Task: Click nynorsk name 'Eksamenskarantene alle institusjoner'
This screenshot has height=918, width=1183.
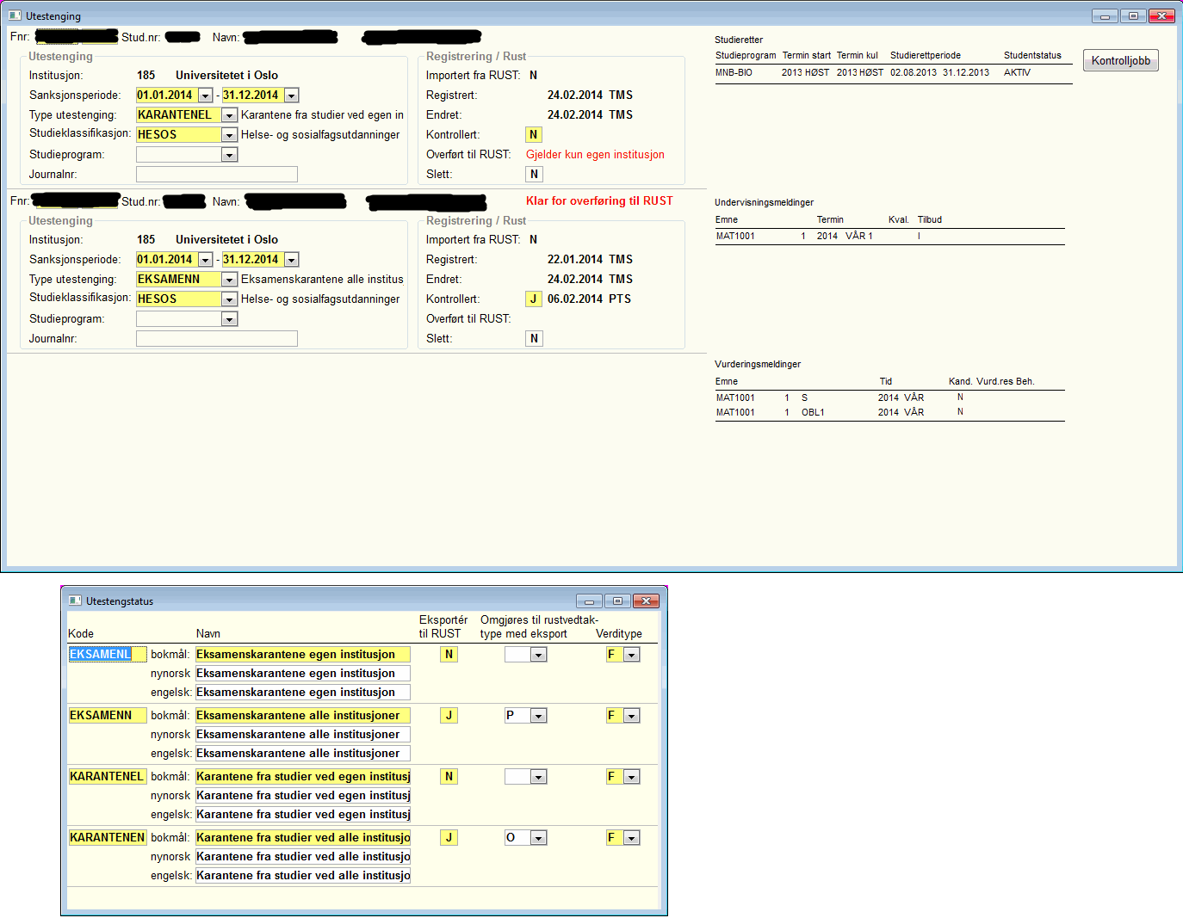Action: (x=302, y=735)
